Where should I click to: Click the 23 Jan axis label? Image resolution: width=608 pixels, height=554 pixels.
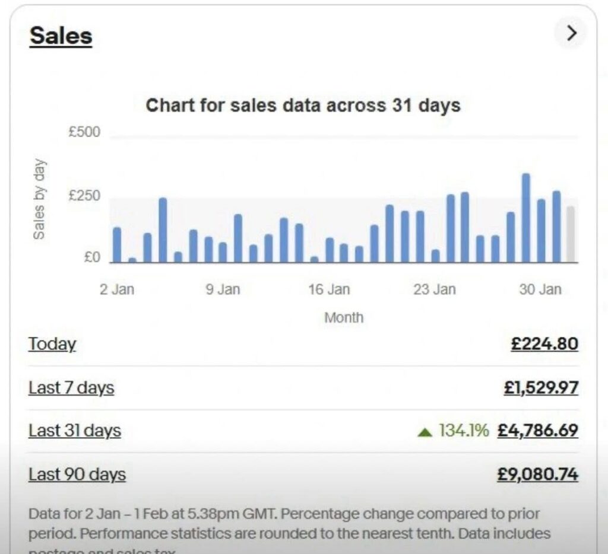click(435, 289)
